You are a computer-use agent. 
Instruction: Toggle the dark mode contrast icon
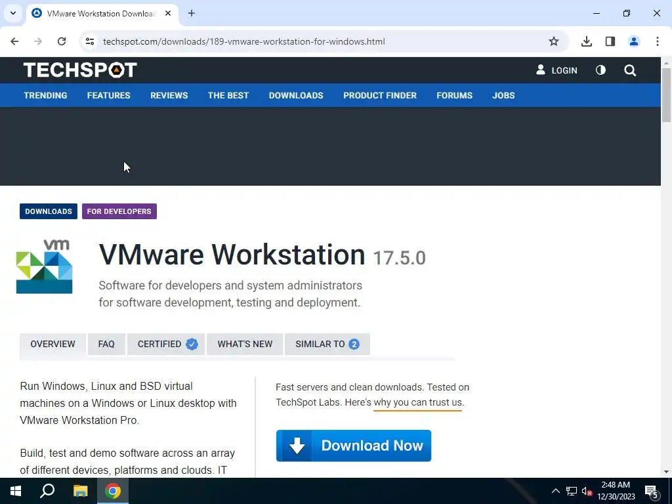(x=601, y=70)
